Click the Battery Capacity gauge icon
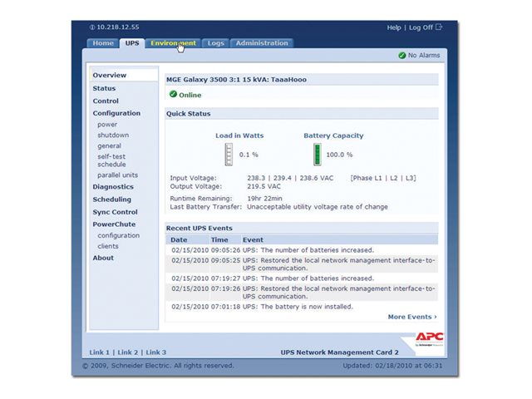The image size is (532, 399). coord(318,155)
